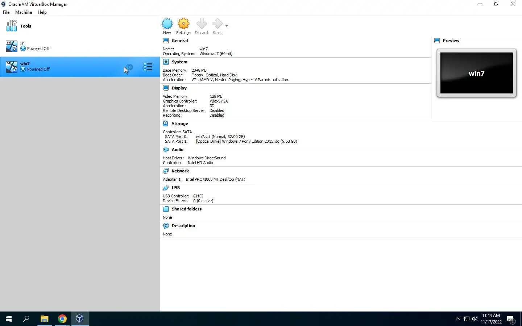
Task: Click the Preview panel monitor icon
Action: pyautogui.click(x=437, y=41)
